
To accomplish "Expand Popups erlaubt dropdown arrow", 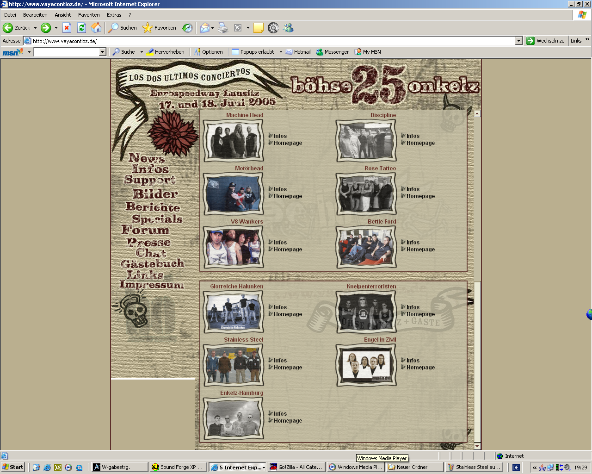I will (x=281, y=52).
